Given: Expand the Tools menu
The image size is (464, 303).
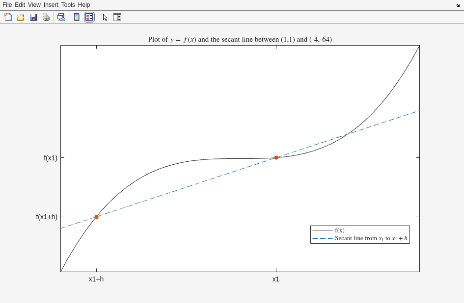Looking at the screenshot, I should pos(68,5).
